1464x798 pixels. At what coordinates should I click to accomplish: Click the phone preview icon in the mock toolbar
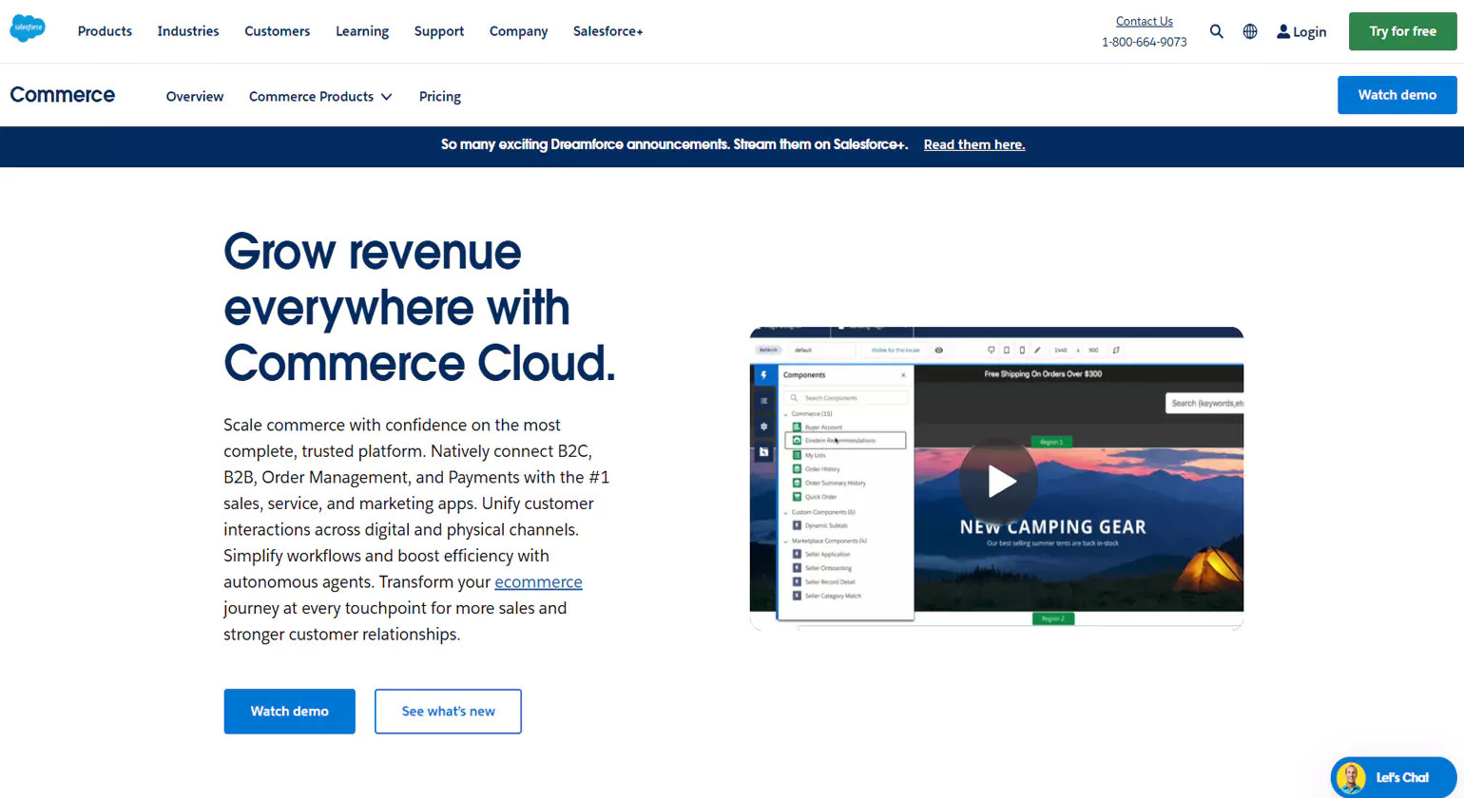point(1022,350)
